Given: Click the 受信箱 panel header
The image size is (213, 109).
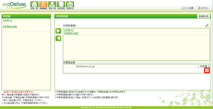Looking at the screenshot, I should (x=26, y=16).
